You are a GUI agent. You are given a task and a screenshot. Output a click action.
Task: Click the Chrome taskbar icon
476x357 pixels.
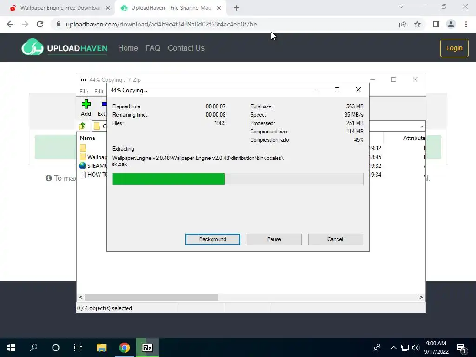pos(125,348)
